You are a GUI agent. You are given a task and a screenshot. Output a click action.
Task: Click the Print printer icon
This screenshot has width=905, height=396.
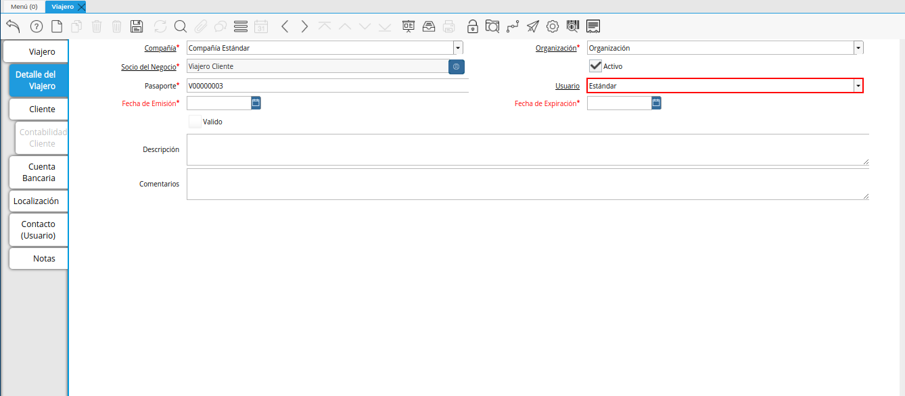[449, 26]
